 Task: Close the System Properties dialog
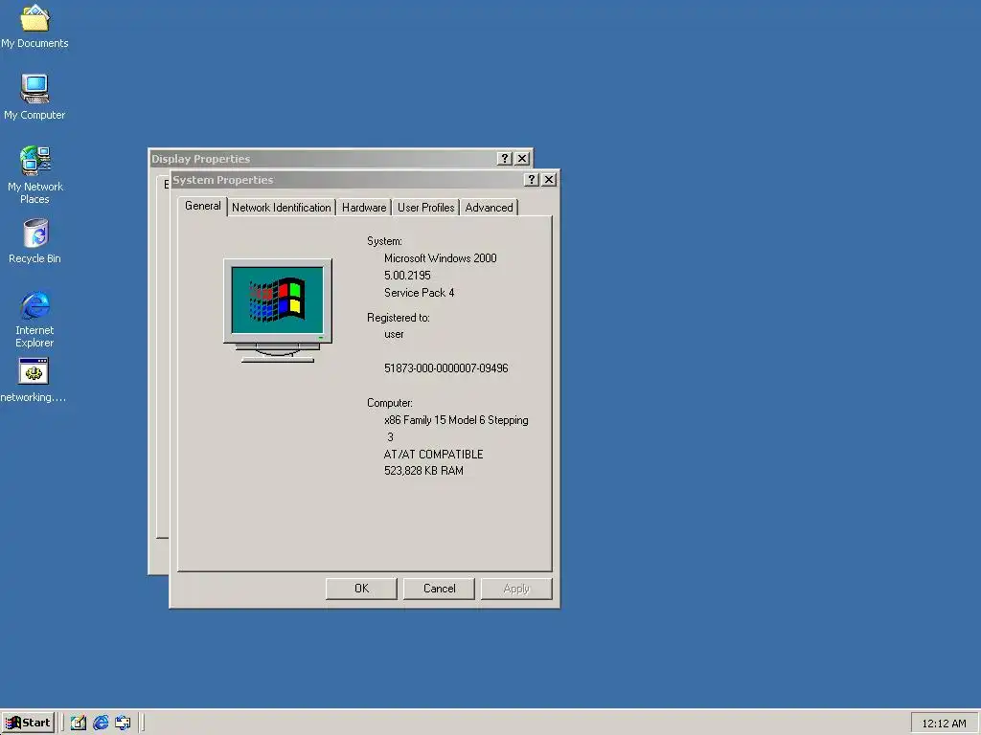549,180
